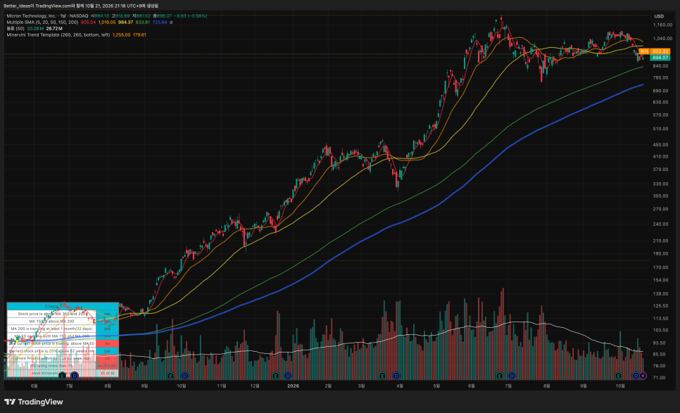
Task: Click the purple lightning bolt event icon
Action: (x=643, y=376)
